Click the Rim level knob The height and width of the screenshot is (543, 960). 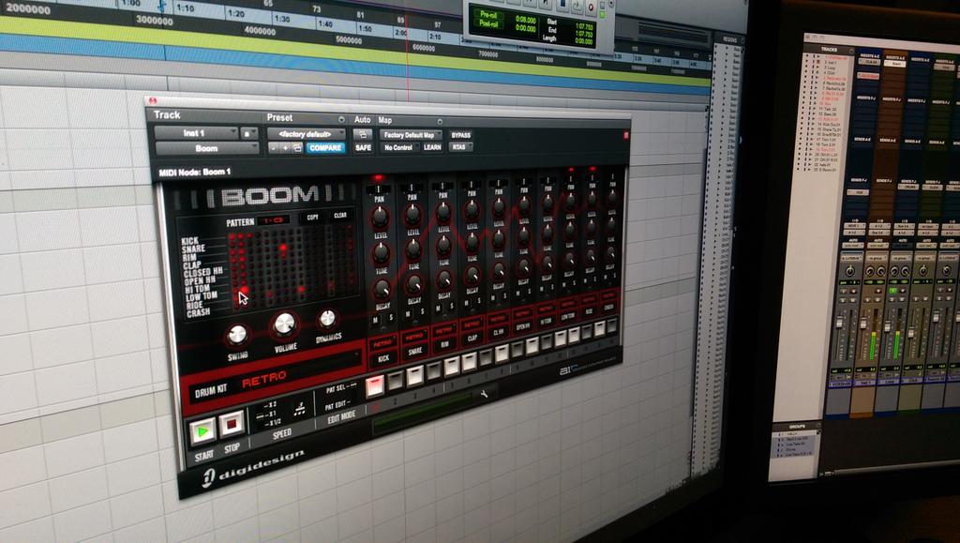(x=442, y=211)
